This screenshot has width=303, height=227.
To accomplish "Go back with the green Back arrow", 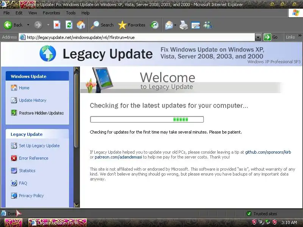I will click(13, 25).
